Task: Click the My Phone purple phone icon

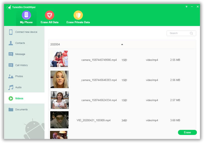Action: point(26,15)
